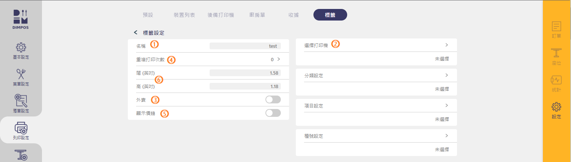The height and width of the screenshot is (162, 571).
Task: Click 設定 gear icon in right panel
Action: [556, 108]
